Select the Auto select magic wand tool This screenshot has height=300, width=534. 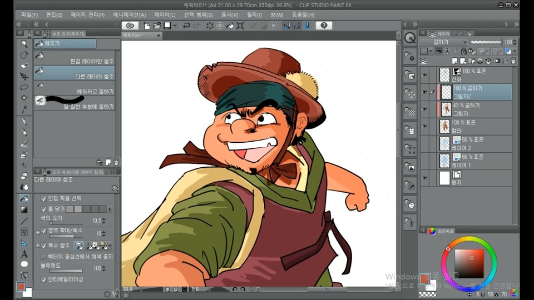pos(24,98)
